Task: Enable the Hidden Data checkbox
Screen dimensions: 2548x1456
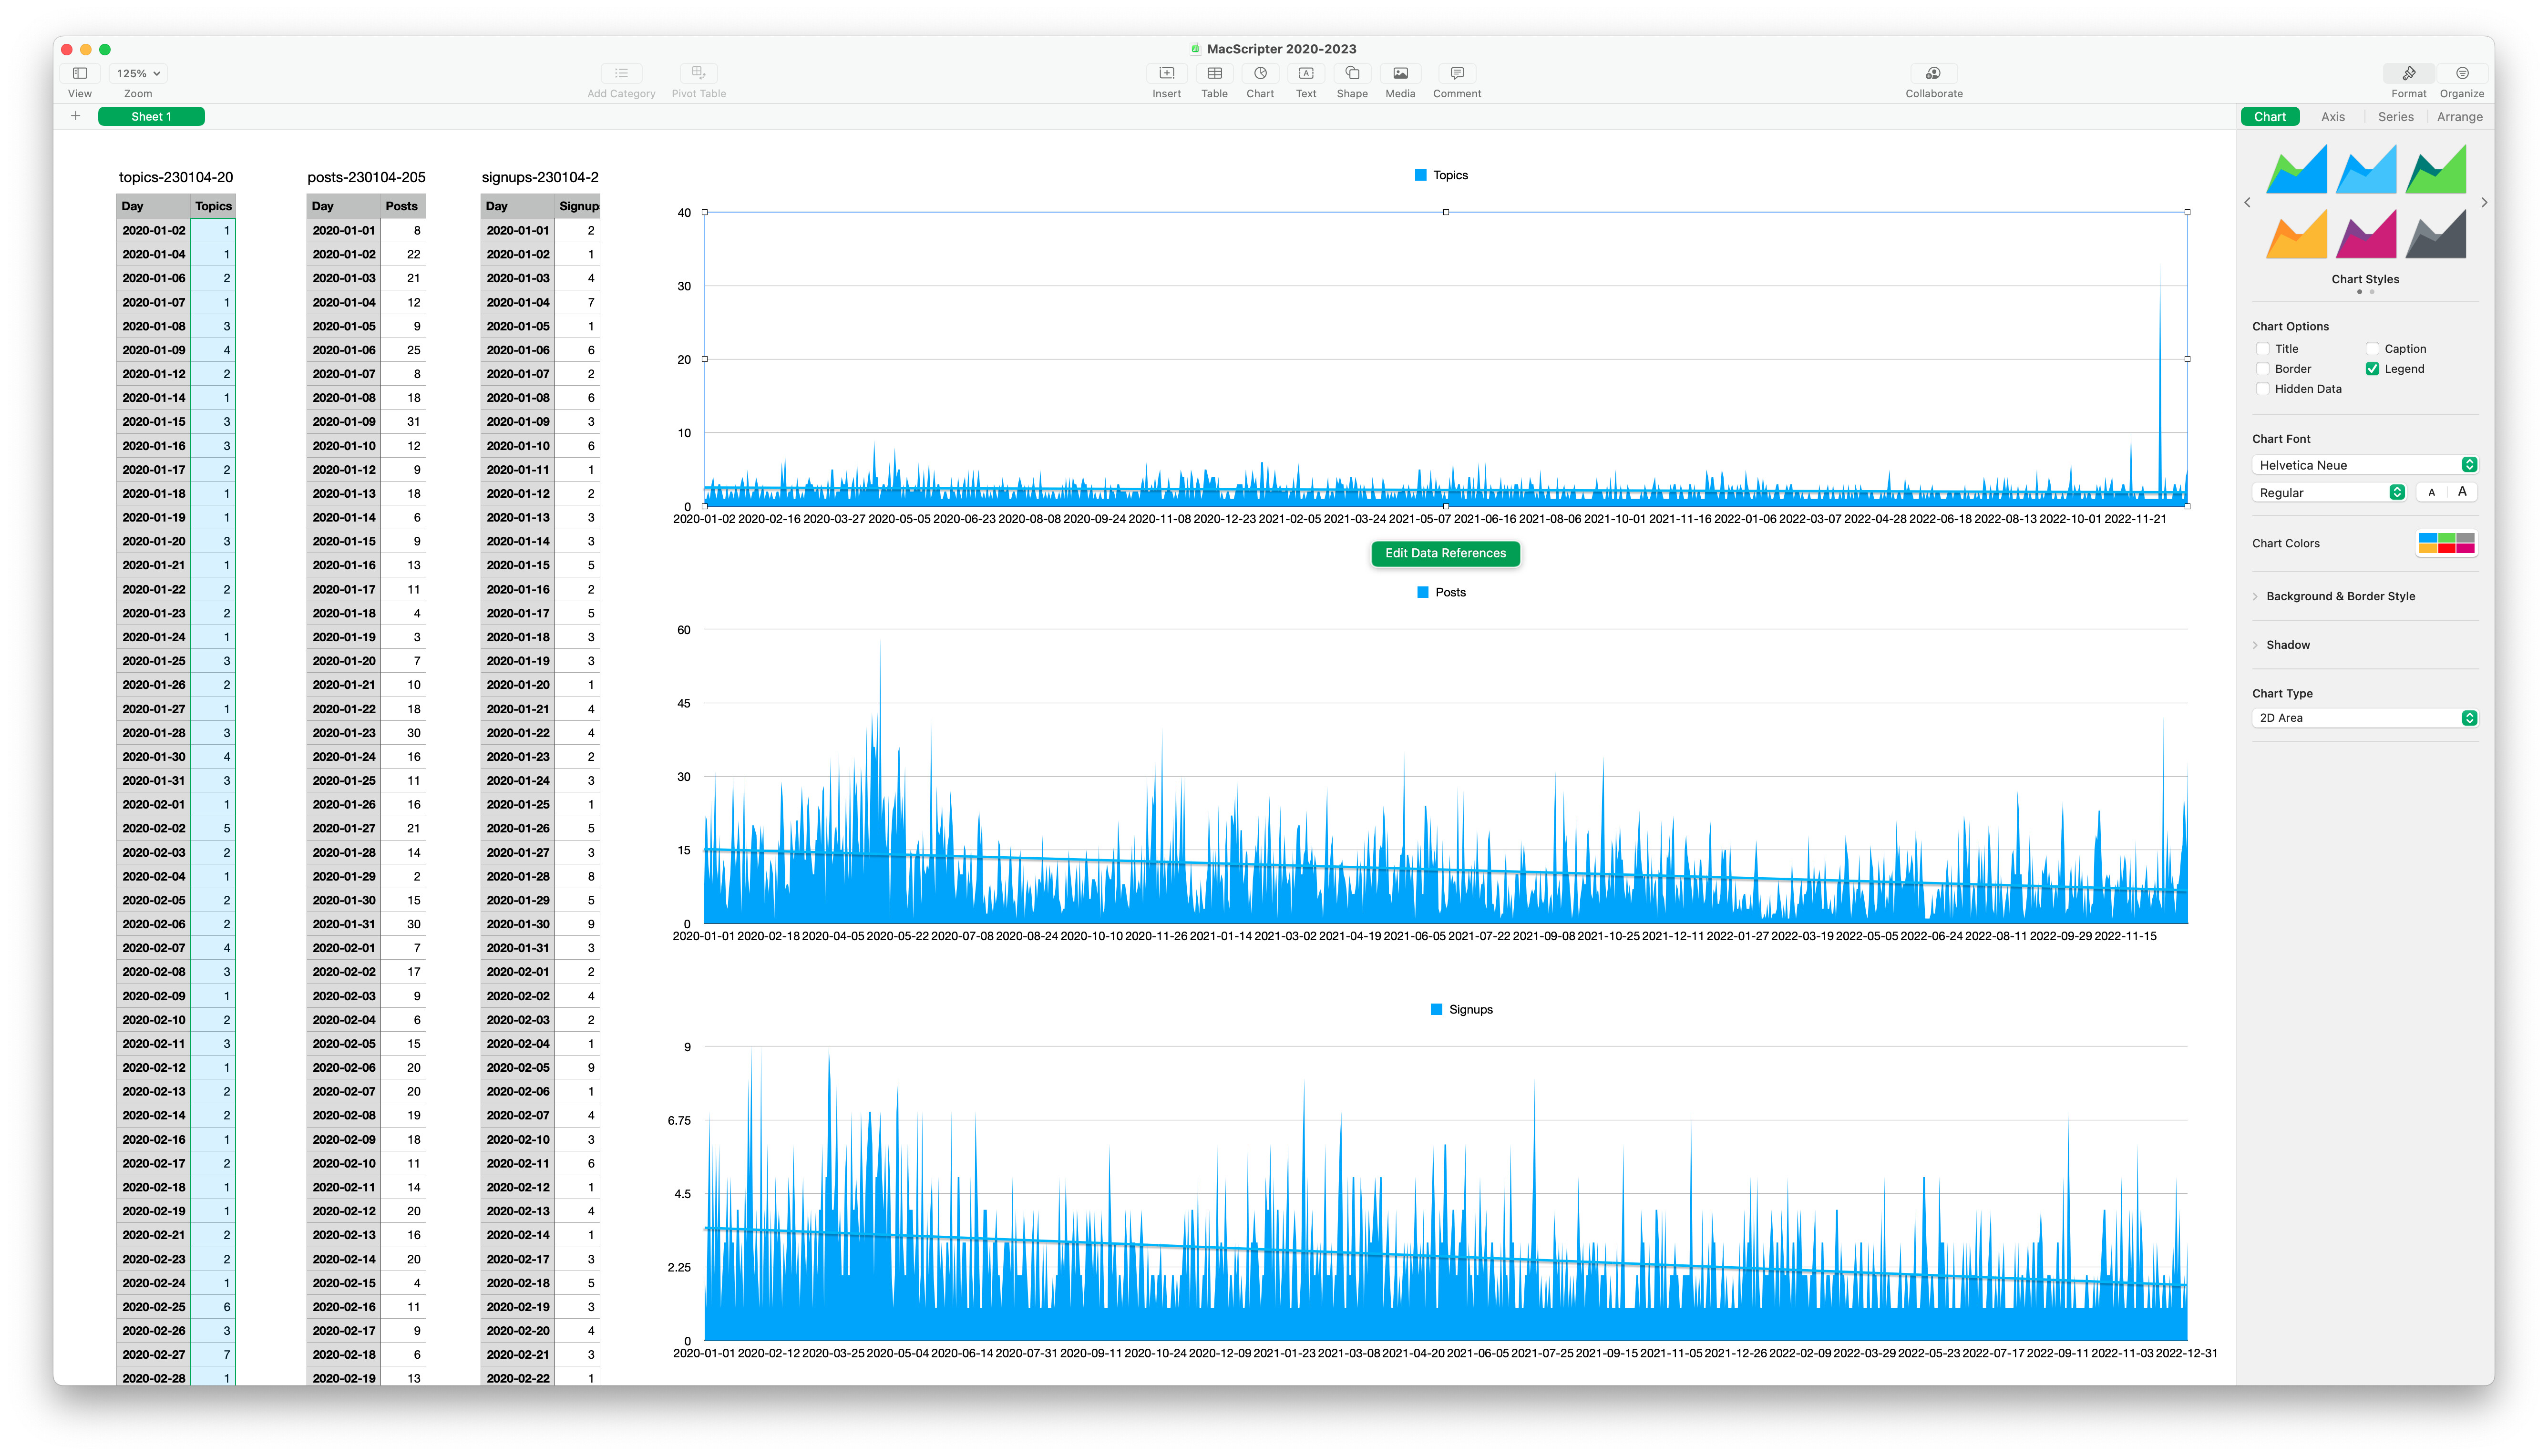Action: coord(2262,389)
